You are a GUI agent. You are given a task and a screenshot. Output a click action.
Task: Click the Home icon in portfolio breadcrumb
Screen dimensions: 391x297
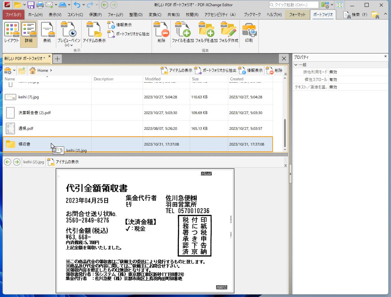(33, 70)
